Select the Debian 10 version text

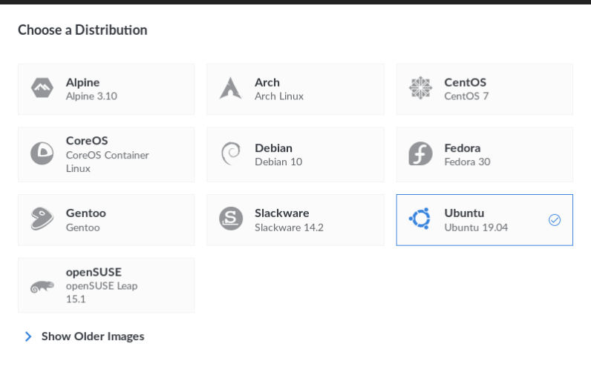pyautogui.click(x=278, y=162)
